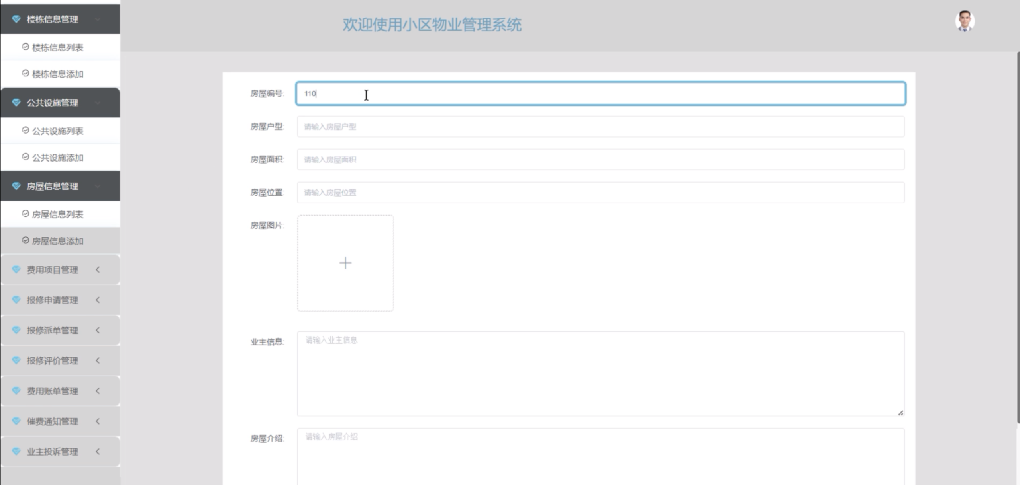Expand the 报修申请管理 section arrow
Image resolution: width=1020 pixels, height=485 pixels.
click(x=98, y=300)
